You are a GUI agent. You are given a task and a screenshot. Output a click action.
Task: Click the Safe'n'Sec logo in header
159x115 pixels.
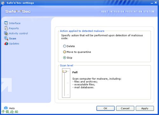[x=18, y=11]
